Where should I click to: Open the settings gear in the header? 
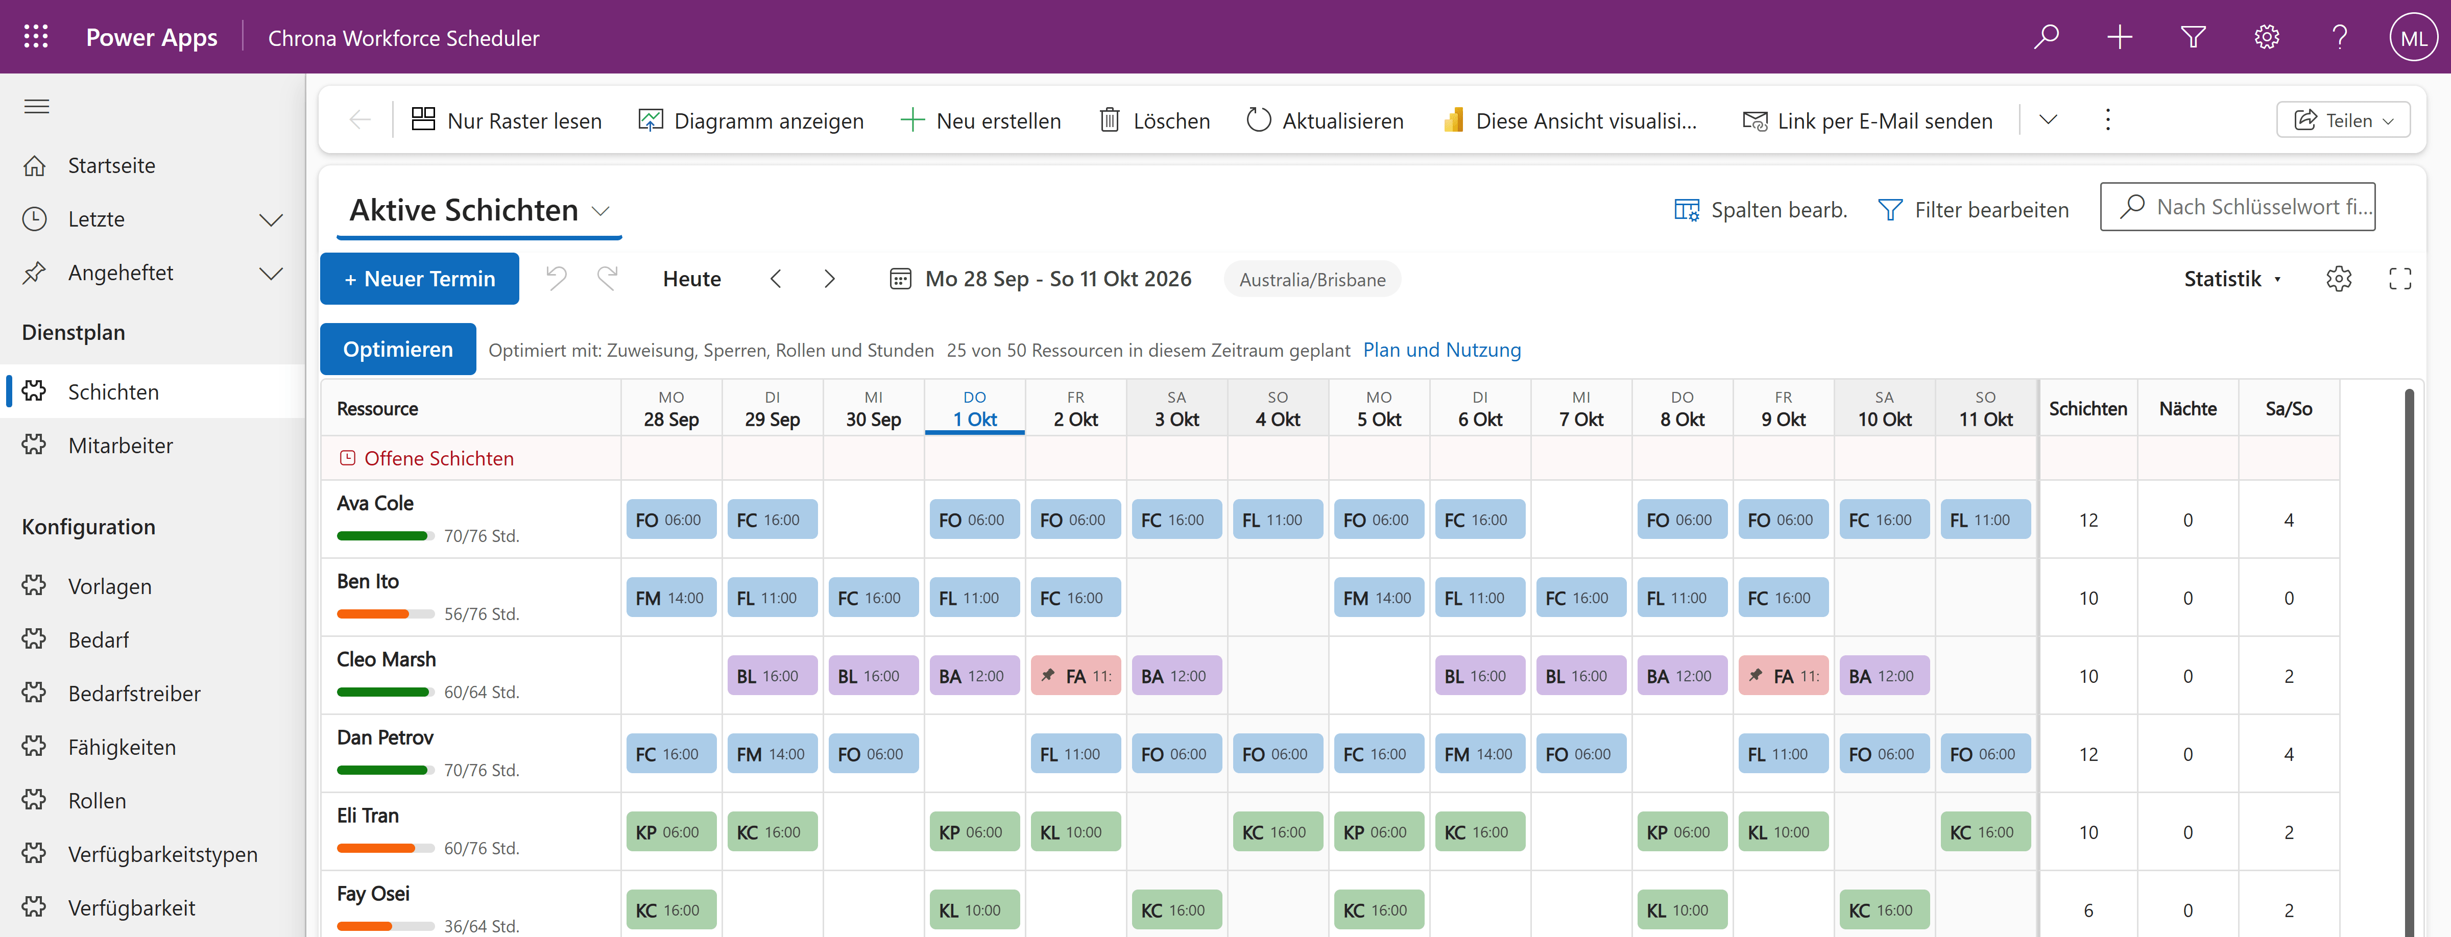click(x=2267, y=37)
